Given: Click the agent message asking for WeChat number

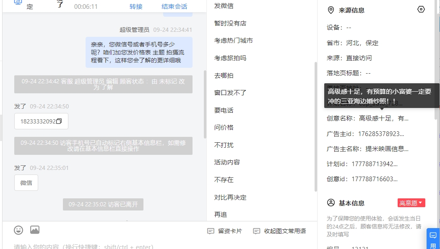Looking at the screenshot, I should click(139, 52).
